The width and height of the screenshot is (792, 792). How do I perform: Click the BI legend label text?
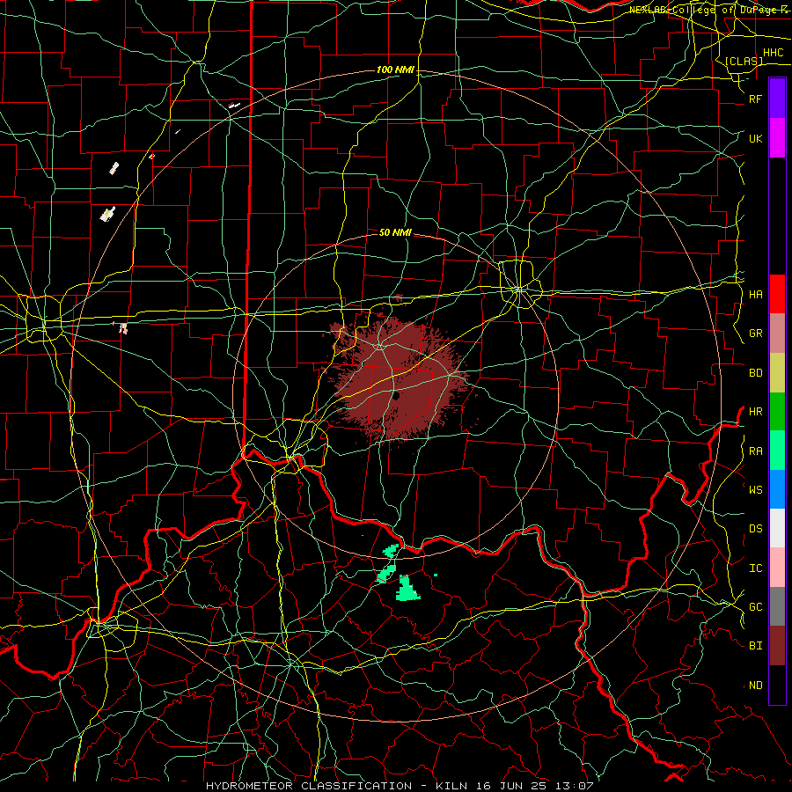coord(756,646)
